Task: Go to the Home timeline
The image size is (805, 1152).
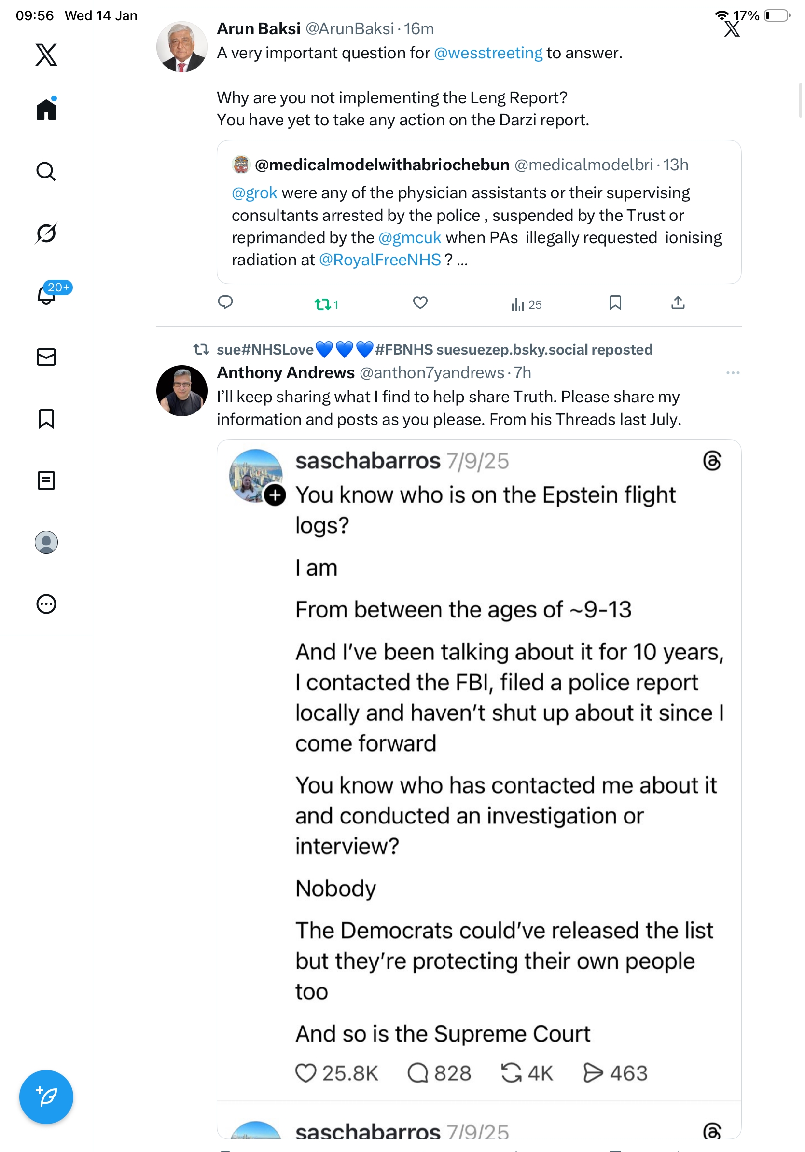Action: (46, 109)
